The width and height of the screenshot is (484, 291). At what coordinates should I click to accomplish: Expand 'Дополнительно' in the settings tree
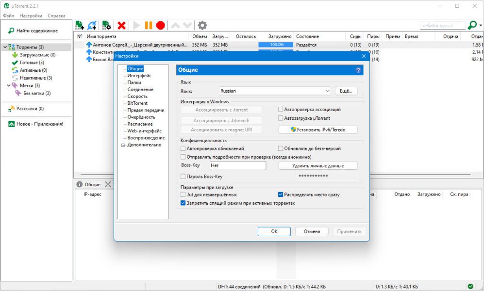(123, 145)
